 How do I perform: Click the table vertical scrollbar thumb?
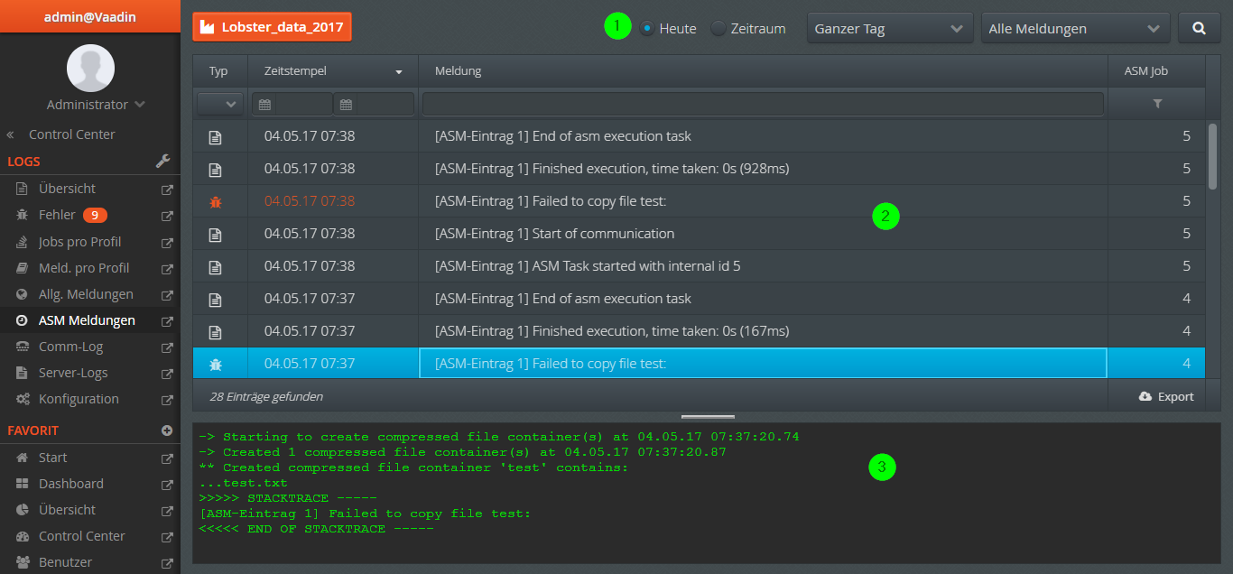[x=1213, y=156]
